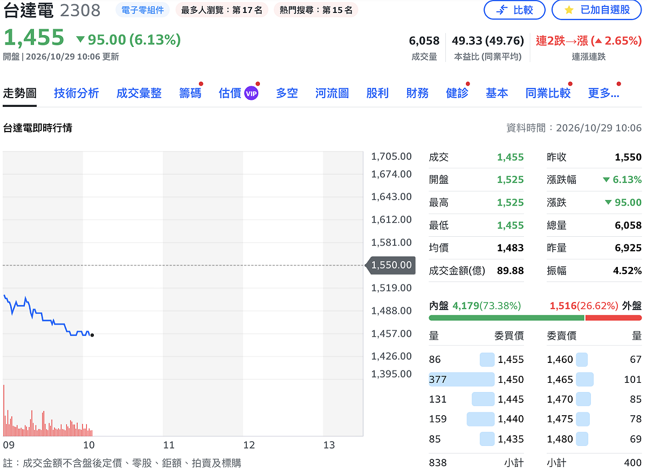
Task: Open the 成交彙整 tab
Action: [x=139, y=93]
